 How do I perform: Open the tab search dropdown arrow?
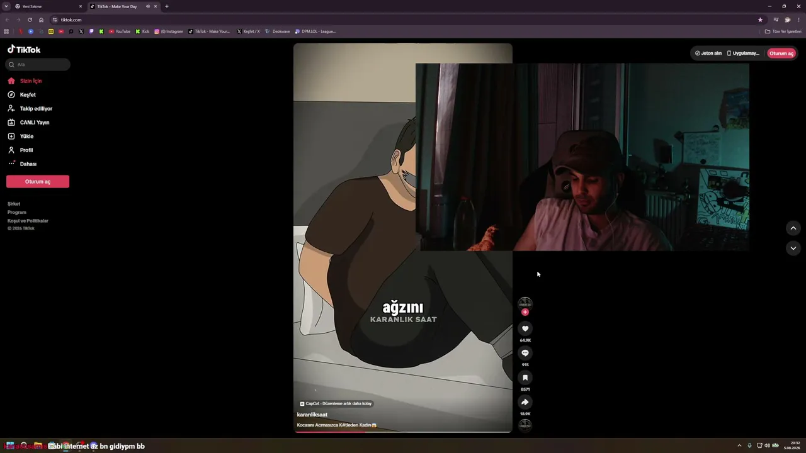6,6
